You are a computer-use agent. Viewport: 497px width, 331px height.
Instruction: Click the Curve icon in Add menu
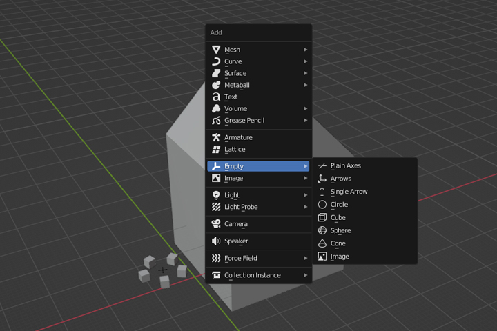click(216, 61)
